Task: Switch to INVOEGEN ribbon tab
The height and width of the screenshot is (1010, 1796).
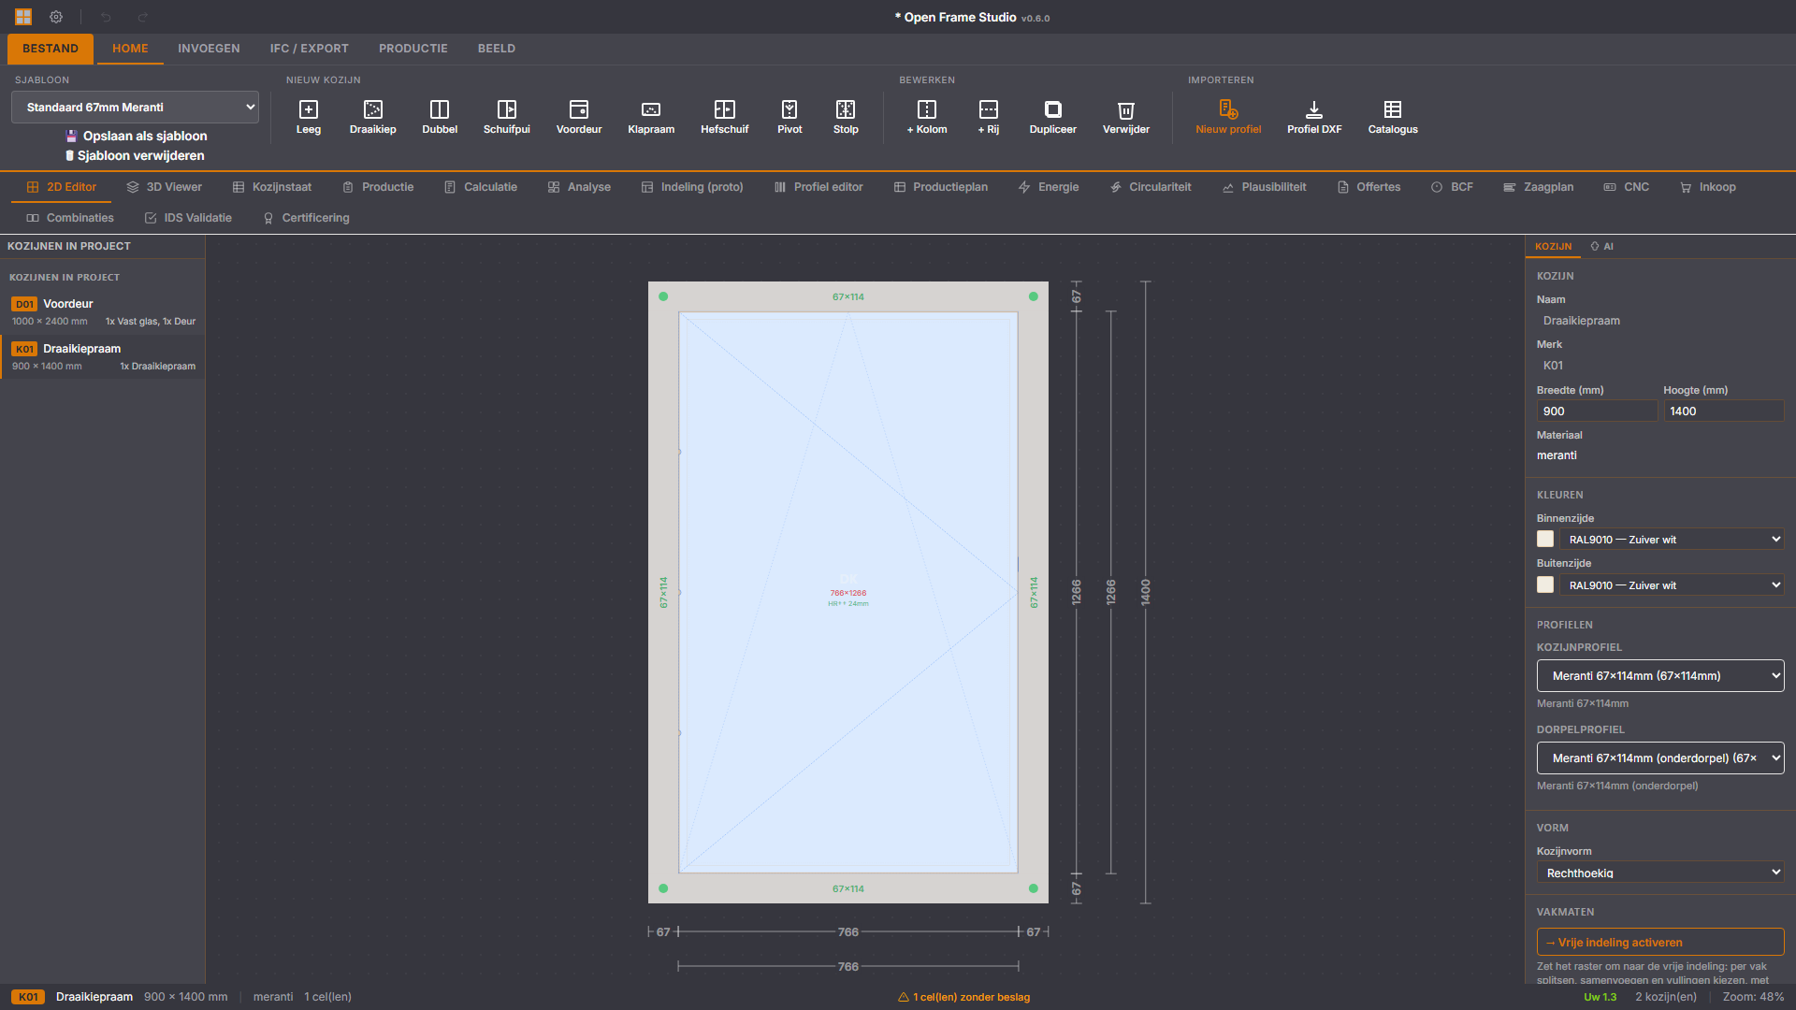Action: click(x=209, y=49)
